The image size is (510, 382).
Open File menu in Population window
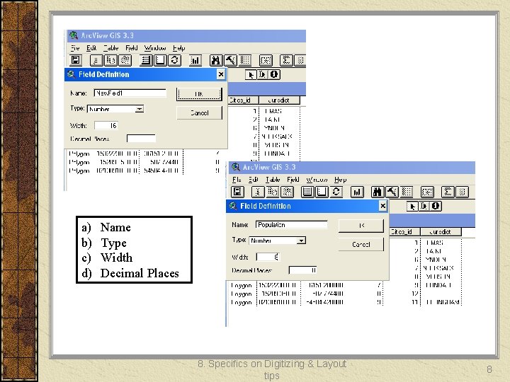237,180
